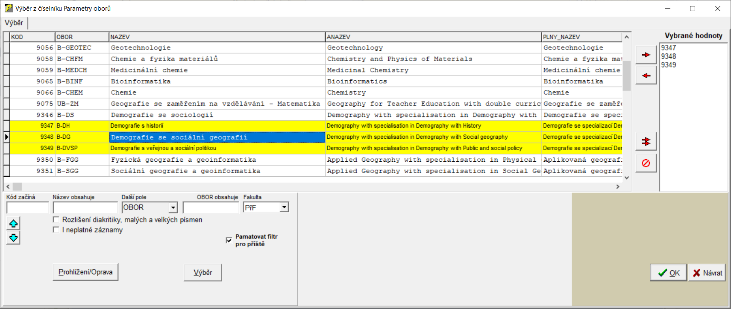The image size is (731, 309).
Task: Toggle I neplatné záznamy checkbox
Action: click(56, 230)
